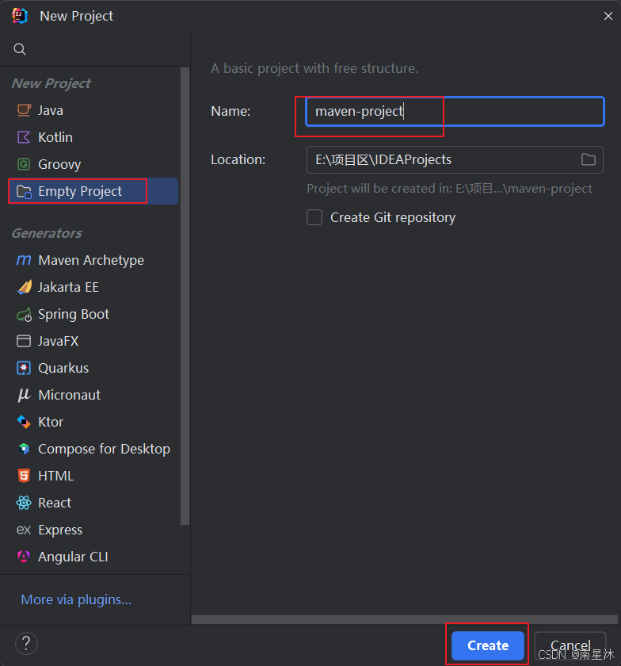Click the Empty Project folder icon
This screenshot has height=666, width=621.
pos(24,192)
